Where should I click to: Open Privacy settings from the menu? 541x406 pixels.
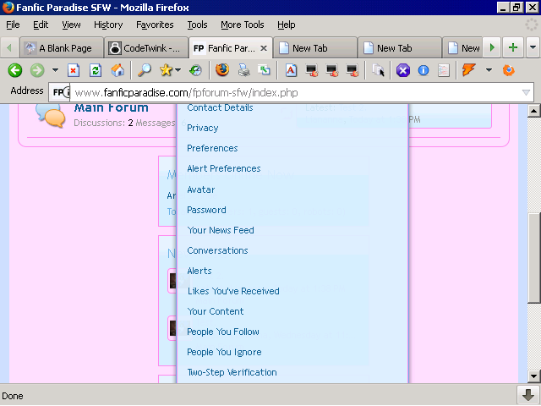pyautogui.click(x=203, y=128)
